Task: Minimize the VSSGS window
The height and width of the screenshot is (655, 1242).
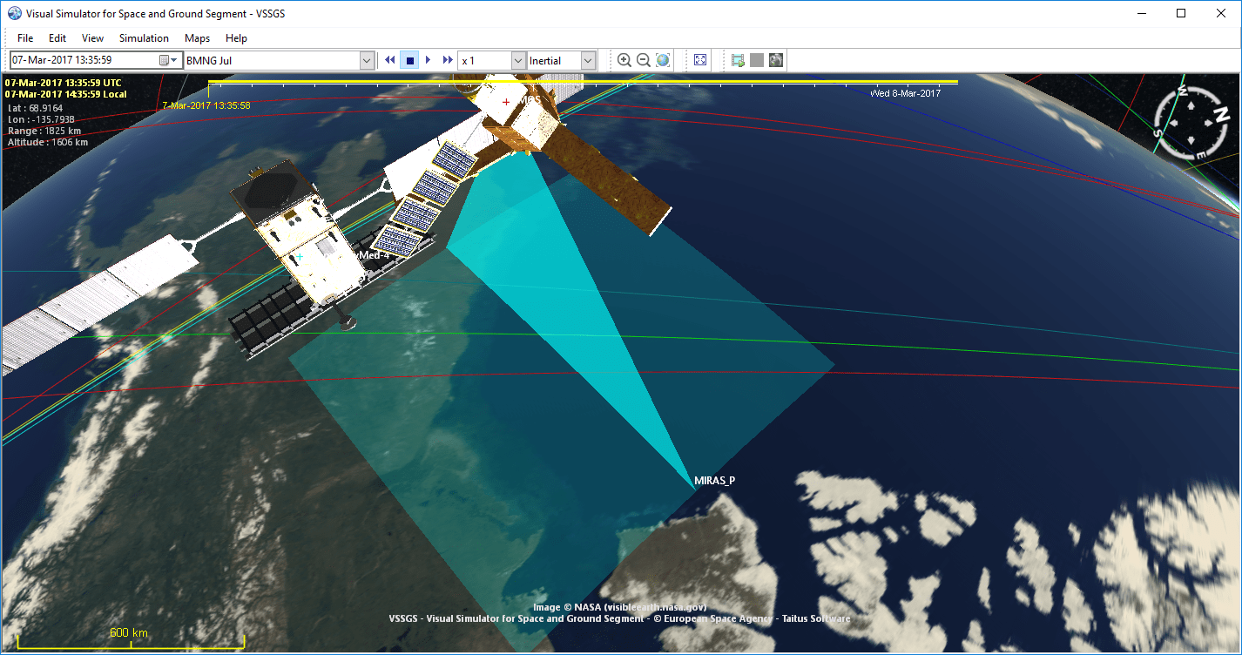Action: (x=1141, y=13)
